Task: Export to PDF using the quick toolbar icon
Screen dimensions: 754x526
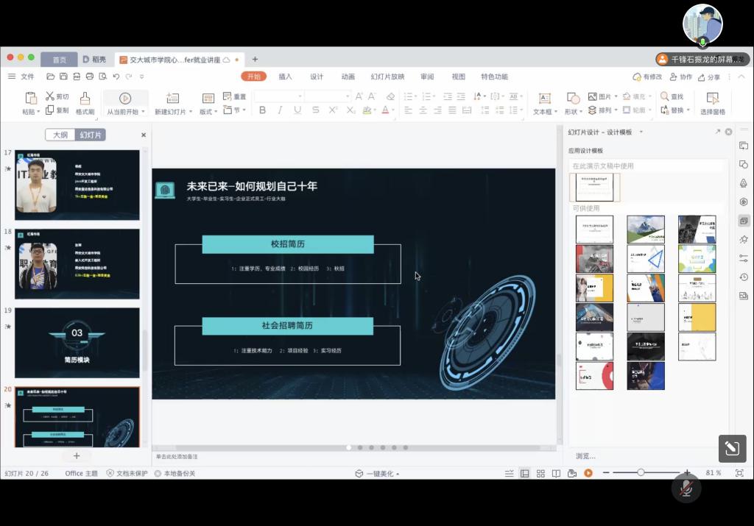Action: pos(77,77)
